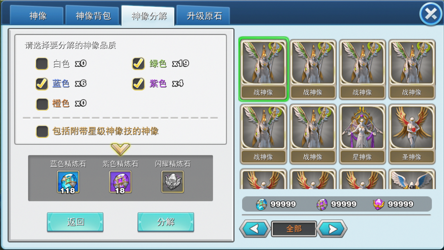Click the 分解 button
Image resolution: width=444 pixels, height=250 pixels.
click(x=166, y=222)
